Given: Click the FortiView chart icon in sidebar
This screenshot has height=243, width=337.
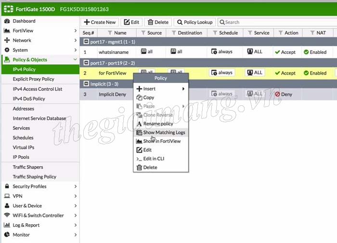Looking at the screenshot, I should click(7, 31).
